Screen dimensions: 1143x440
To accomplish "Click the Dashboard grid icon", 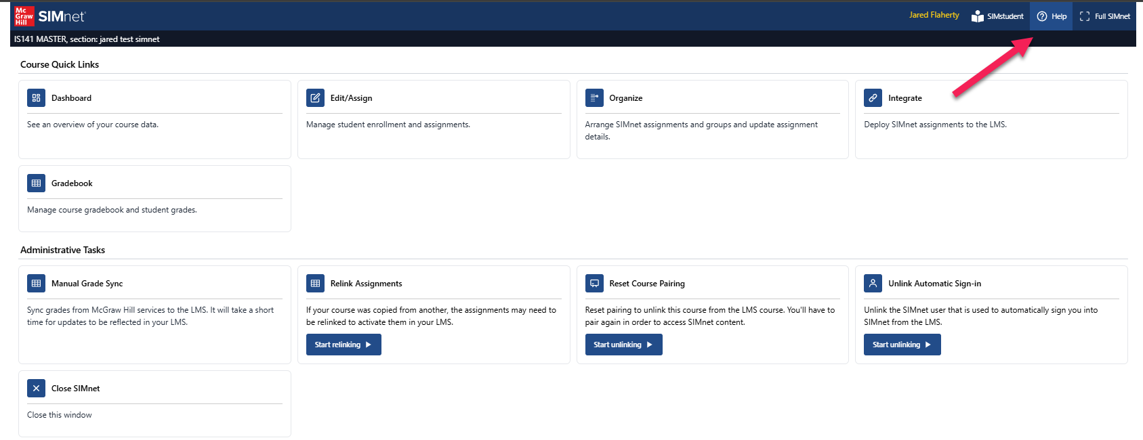I will click(36, 98).
